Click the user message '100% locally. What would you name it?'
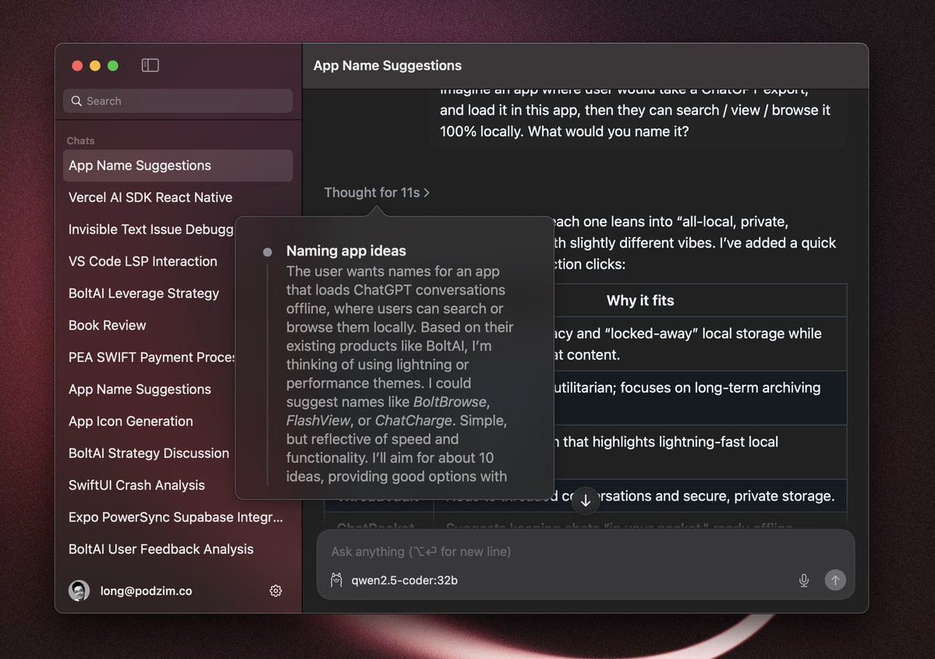Screen dimensions: 935x659 564,131
